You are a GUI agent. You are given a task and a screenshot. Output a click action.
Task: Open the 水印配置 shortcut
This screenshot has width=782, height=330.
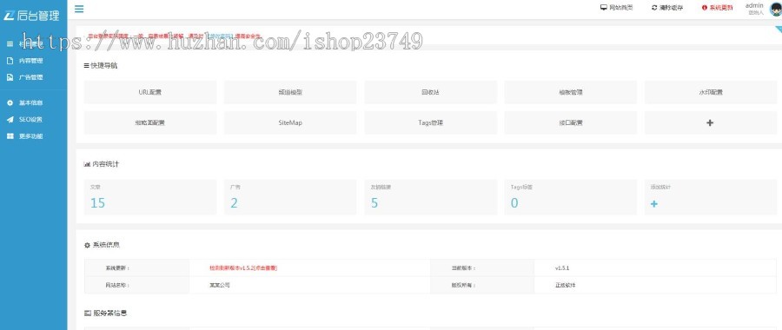[x=711, y=92]
